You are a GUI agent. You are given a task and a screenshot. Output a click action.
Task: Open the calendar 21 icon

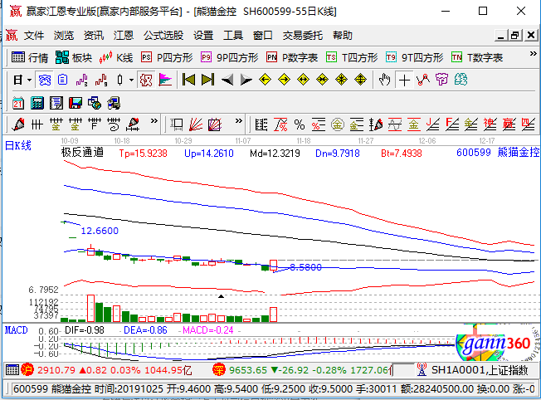pos(18,103)
